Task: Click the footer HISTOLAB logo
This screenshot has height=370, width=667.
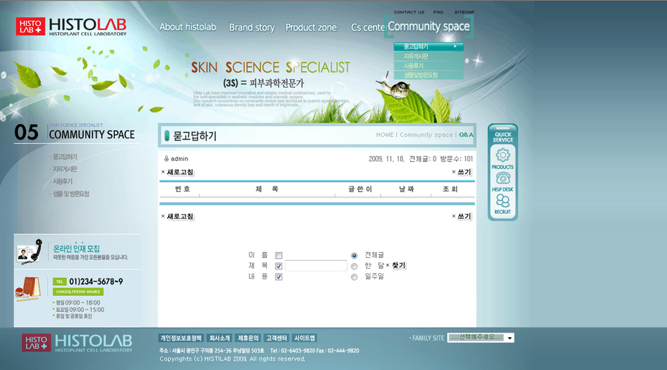Action: [x=77, y=342]
